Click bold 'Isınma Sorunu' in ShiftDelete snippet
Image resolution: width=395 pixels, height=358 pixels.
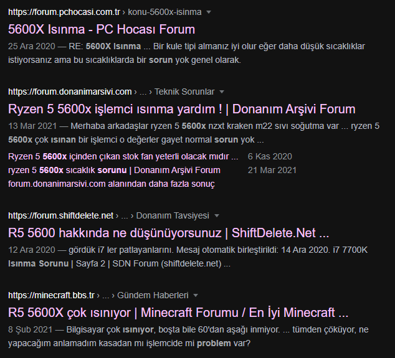click(38, 263)
